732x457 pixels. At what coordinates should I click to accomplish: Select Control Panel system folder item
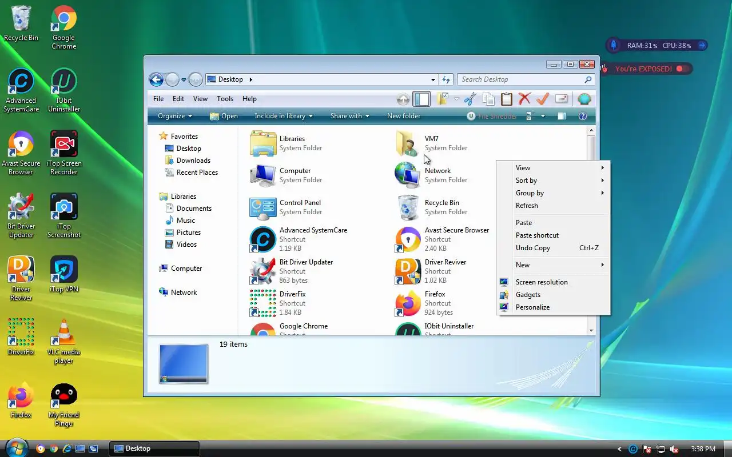click(x=285, y=207)
